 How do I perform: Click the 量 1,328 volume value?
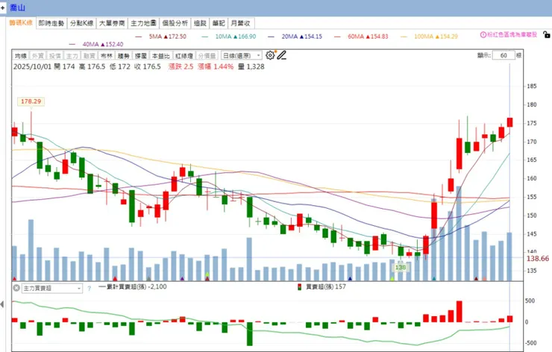[x=251, y=66]
